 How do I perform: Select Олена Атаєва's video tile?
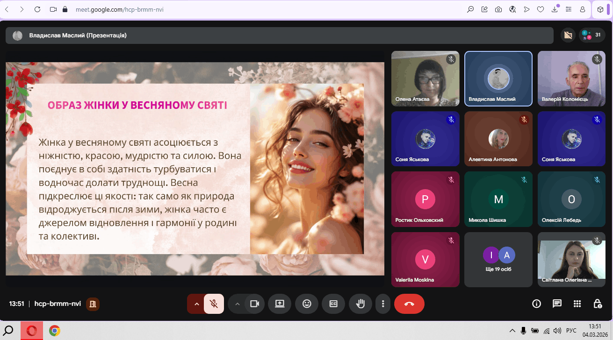[425, 78]
